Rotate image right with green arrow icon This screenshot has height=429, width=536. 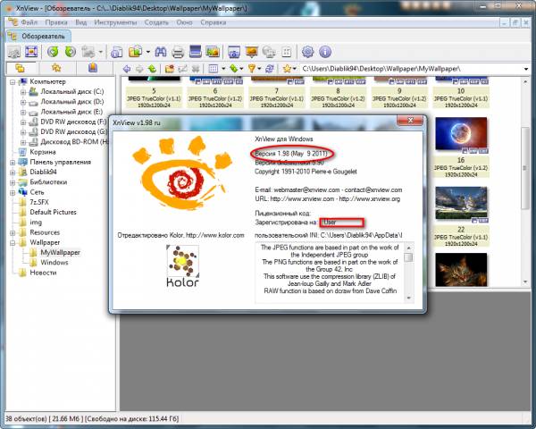coord(71,52)
